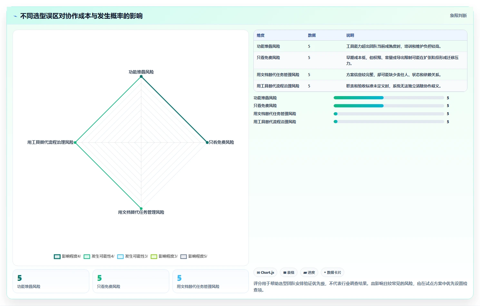
Task: Click the panel title 不同选型误区对协作成本与发生概率的影响
Action: point(81,16)
